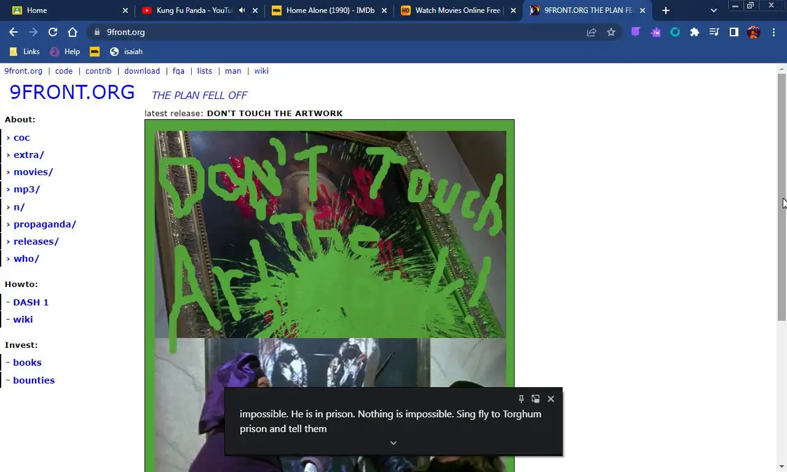
Task: Open the man nav link
Action: tap(233, 71)
